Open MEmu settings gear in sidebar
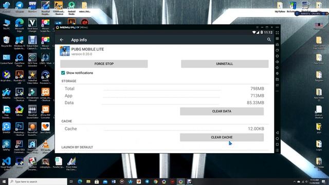 (x=277, y=56)
